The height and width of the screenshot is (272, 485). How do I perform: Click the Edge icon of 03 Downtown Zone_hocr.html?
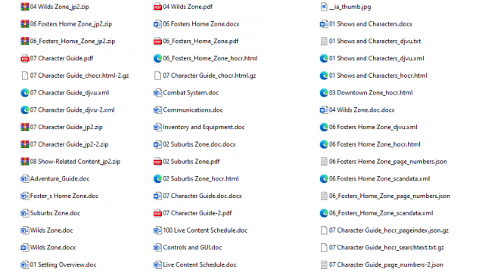point(324,93)
